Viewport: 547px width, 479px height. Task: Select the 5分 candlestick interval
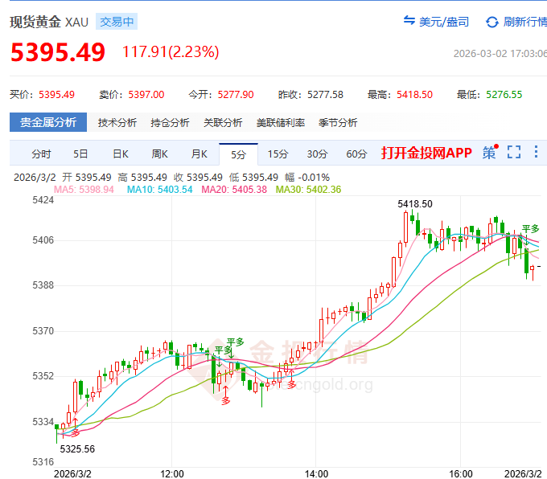coord(239,154)
